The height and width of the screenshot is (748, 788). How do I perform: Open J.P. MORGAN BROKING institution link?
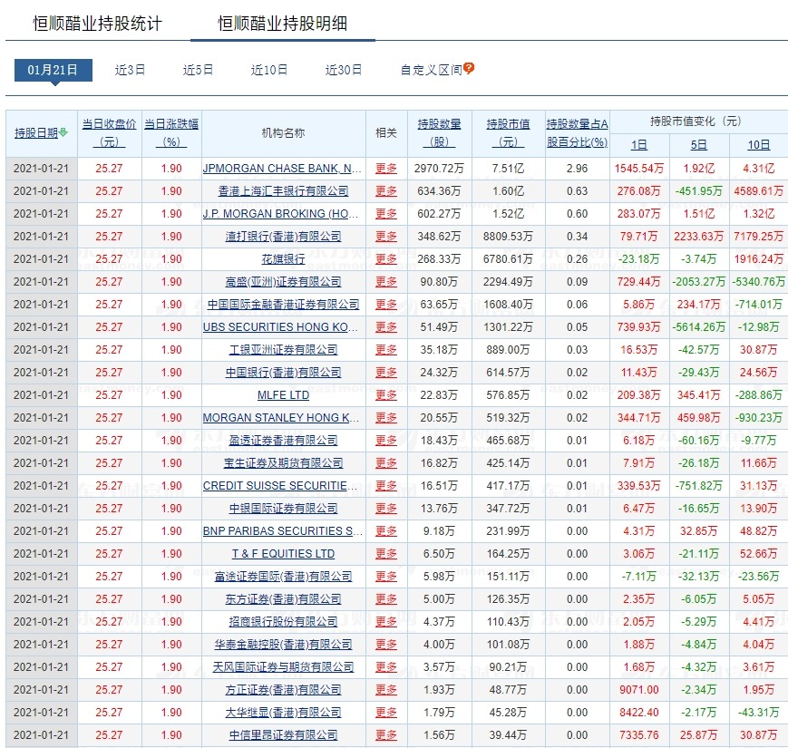coord(280,214)
